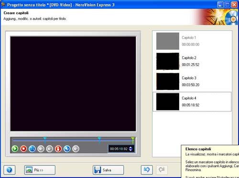Image resolution: width=239 pixels, height=178 pixels.
Task: Click the timecode field showing 00:05:18.92
Action: [119, 149]
